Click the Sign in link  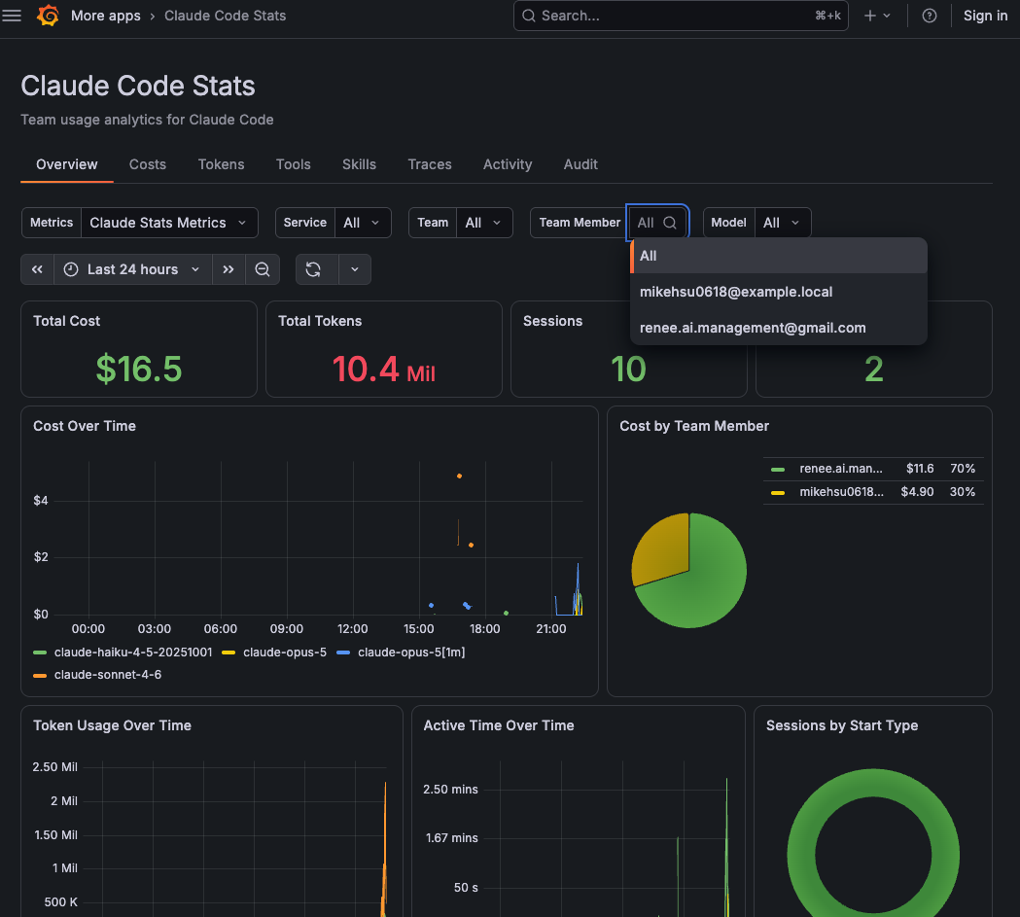985,16
